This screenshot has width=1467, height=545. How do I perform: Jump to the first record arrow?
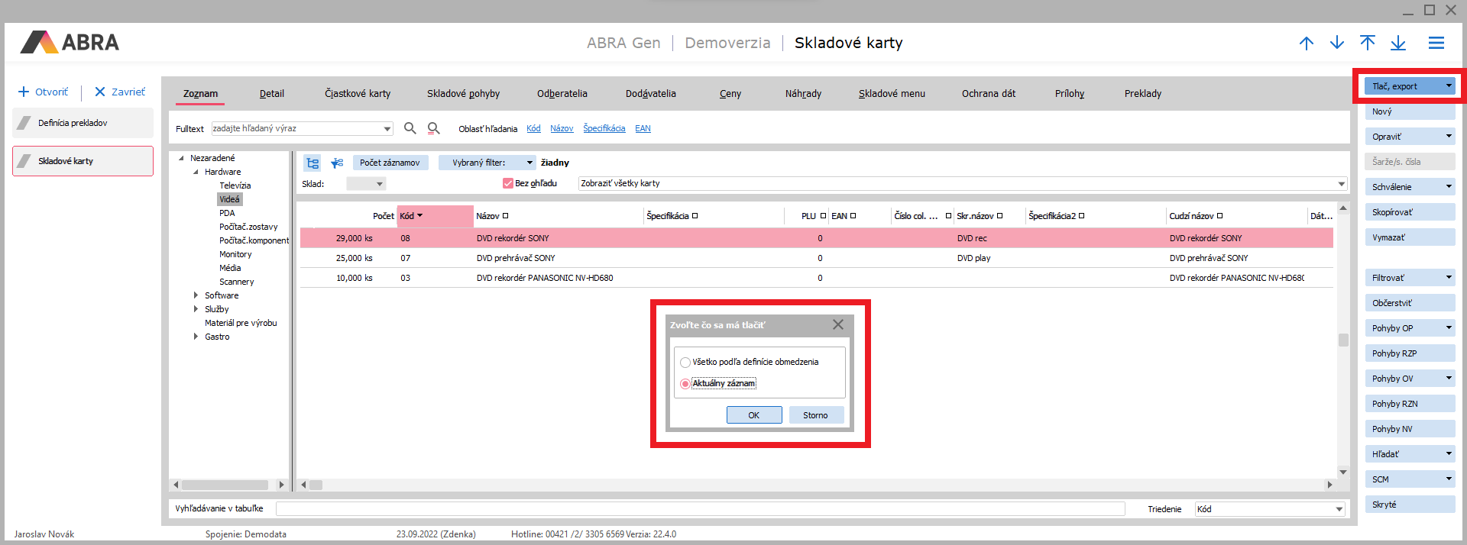pos(1368,44)
